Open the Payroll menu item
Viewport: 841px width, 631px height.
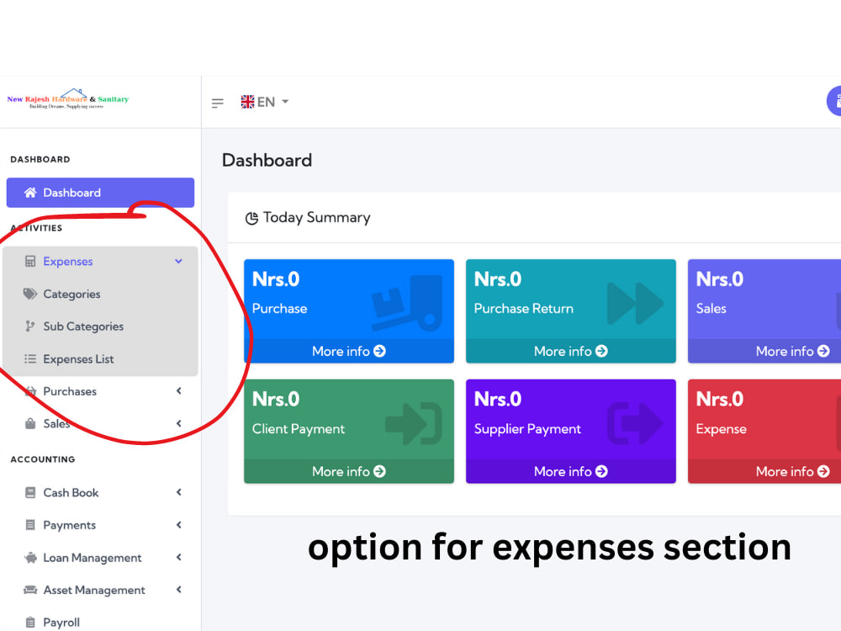pyautogui.click(x=100, y=623)
